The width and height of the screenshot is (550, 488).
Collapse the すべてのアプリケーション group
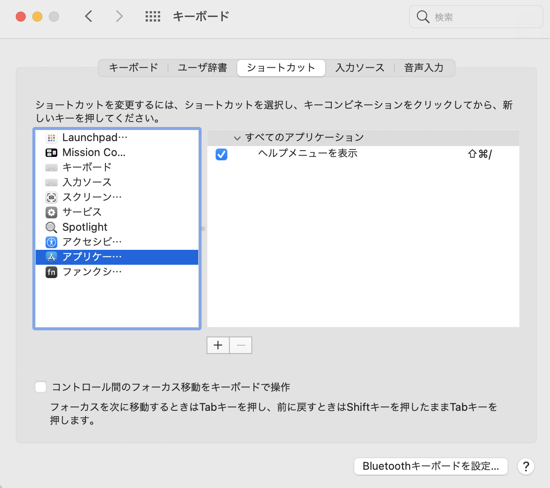click(x=237, y=138)
